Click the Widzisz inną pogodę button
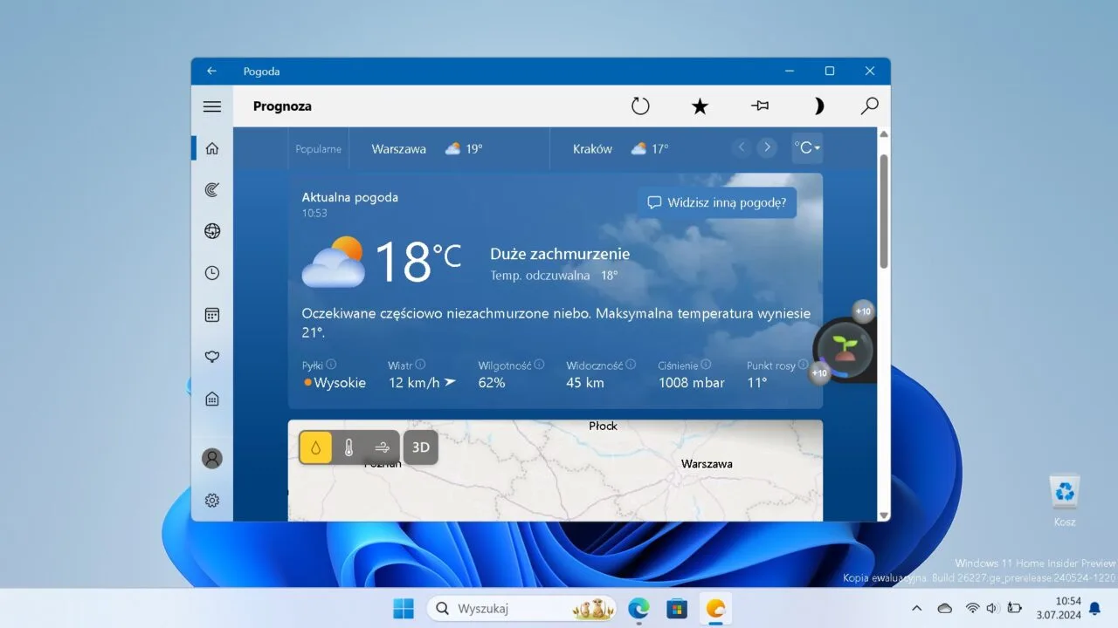The width and height of the screenshot is (1118, 628). pyautogui.click(x=716, y=202)
